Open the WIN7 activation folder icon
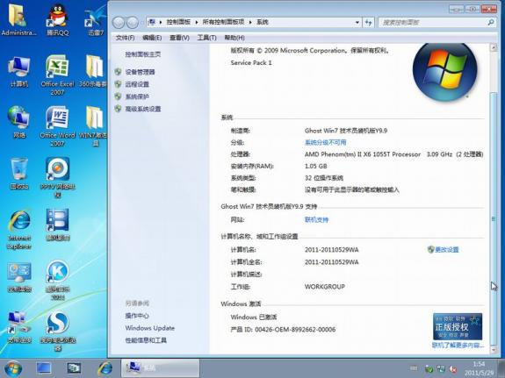This screenshot has height=378, width=505. [x=93, y=126]
